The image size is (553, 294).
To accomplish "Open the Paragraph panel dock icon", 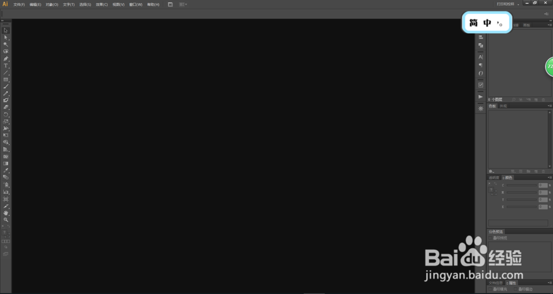I will pyautogui.click(x=481, y=65).
